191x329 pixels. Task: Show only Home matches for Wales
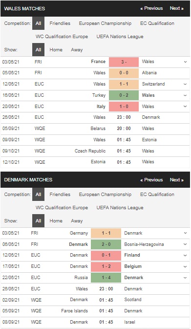[x=56, y=50]
